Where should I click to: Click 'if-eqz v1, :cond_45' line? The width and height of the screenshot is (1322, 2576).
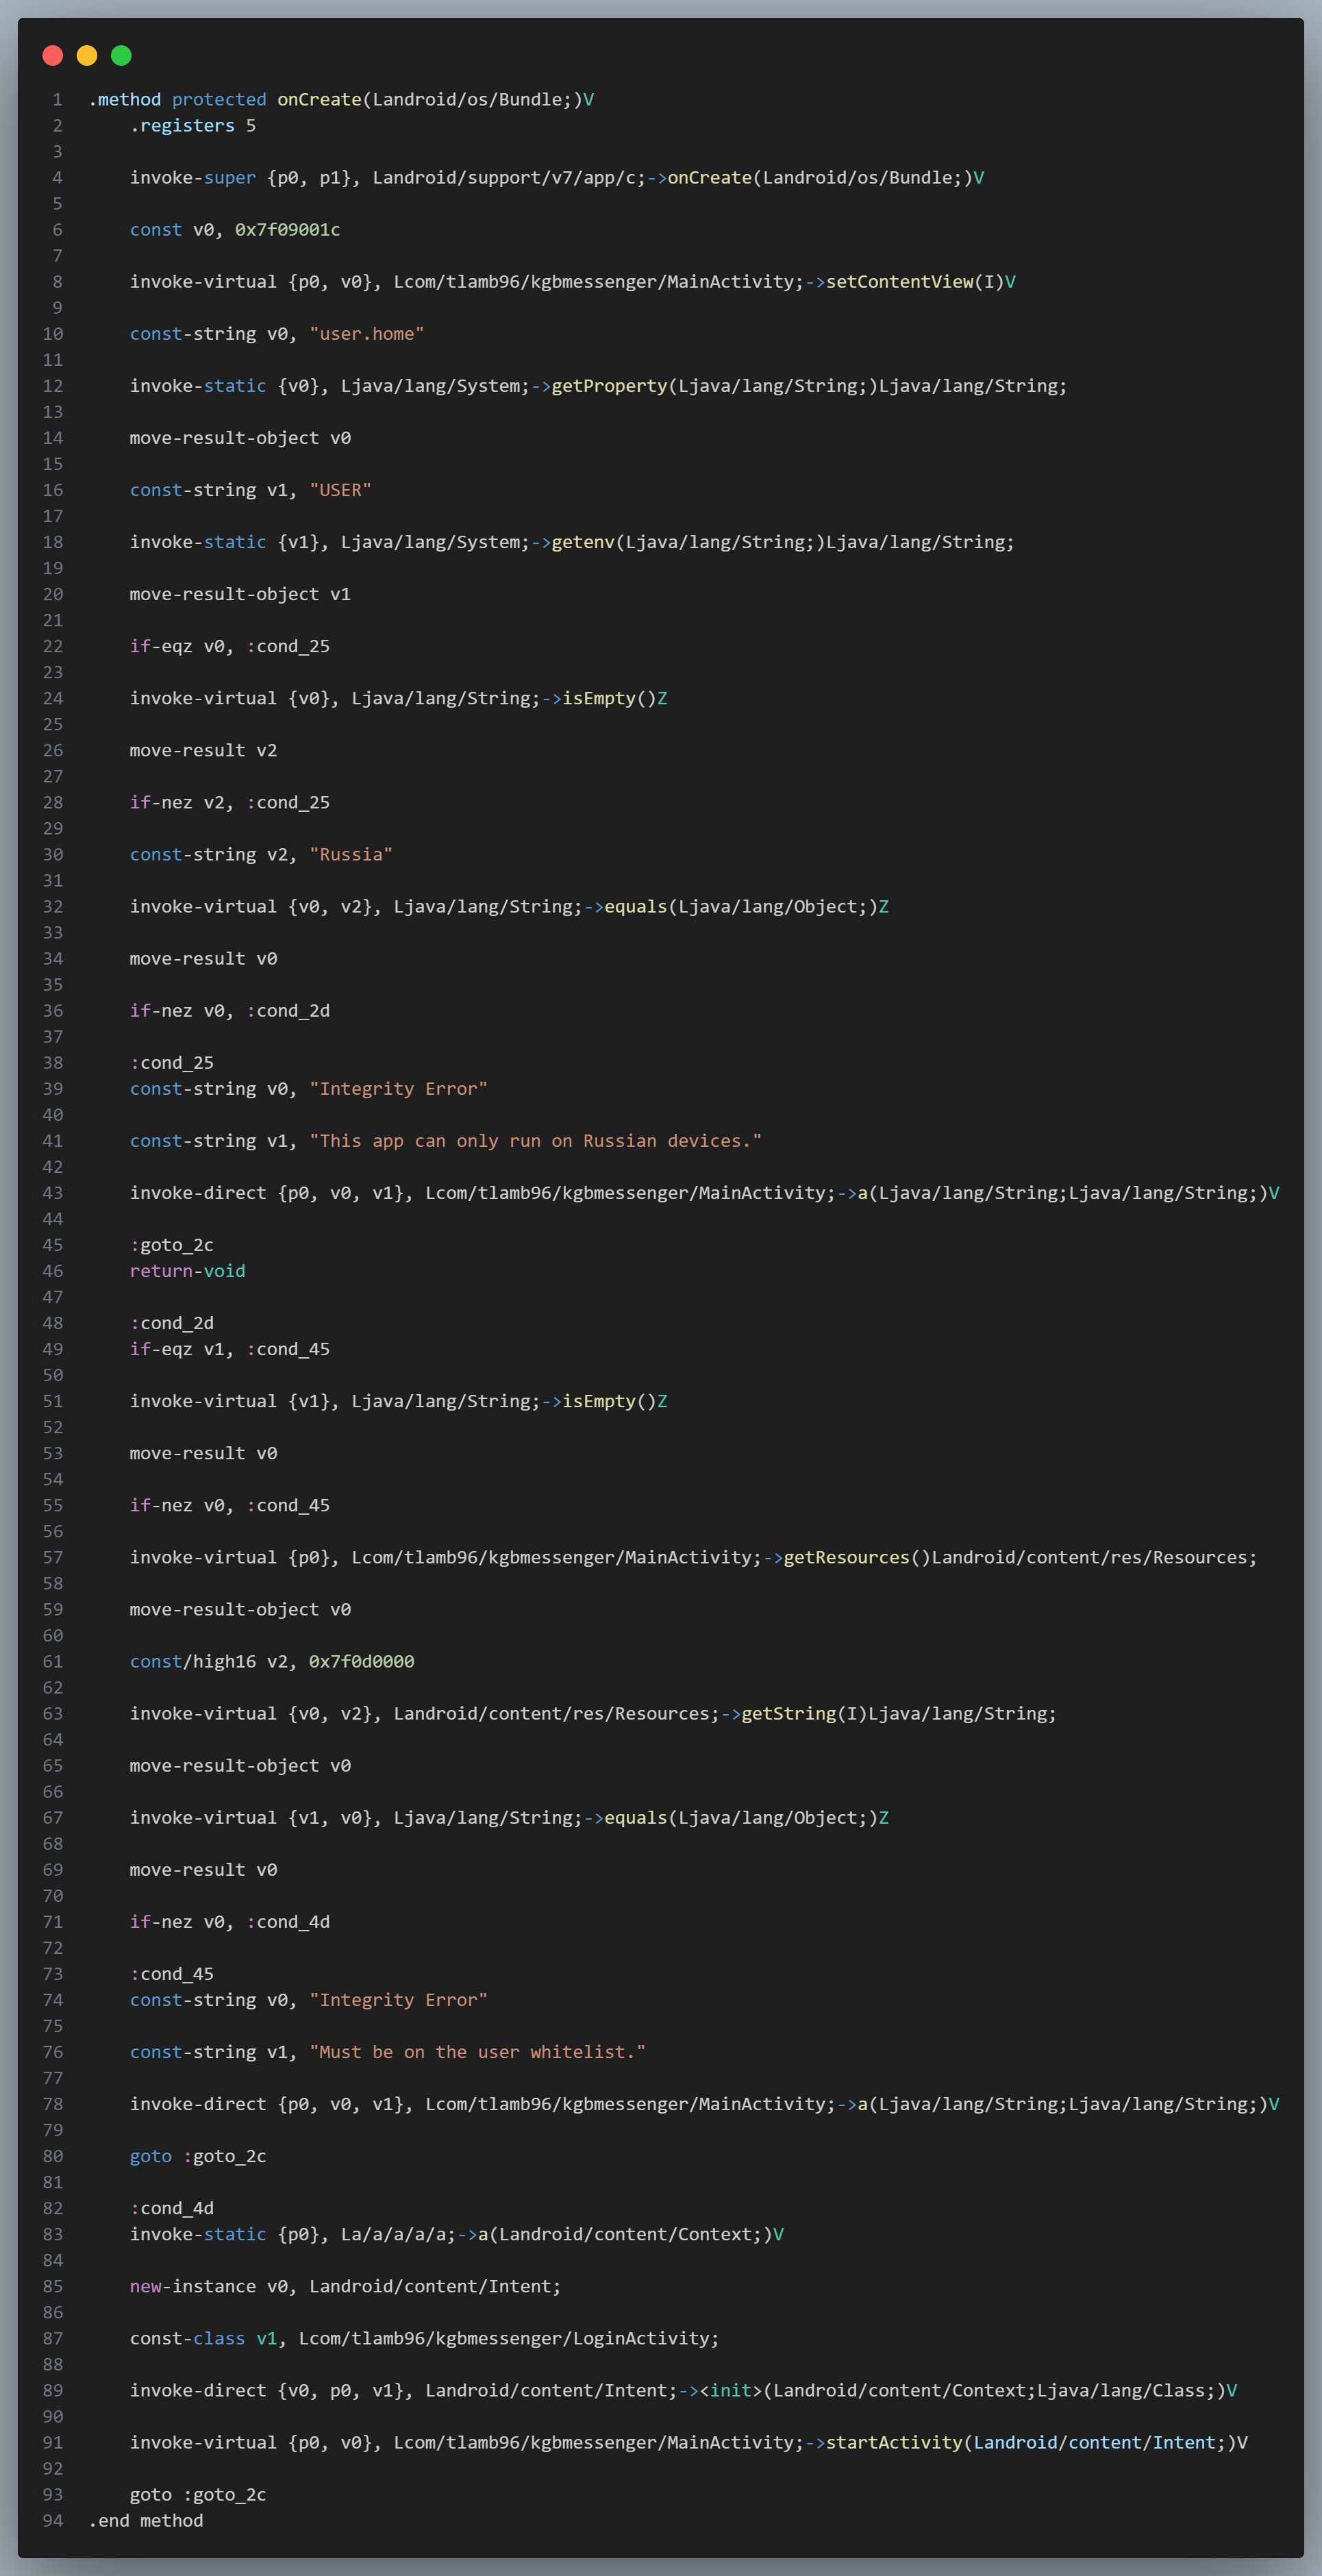coord(230,1348)
